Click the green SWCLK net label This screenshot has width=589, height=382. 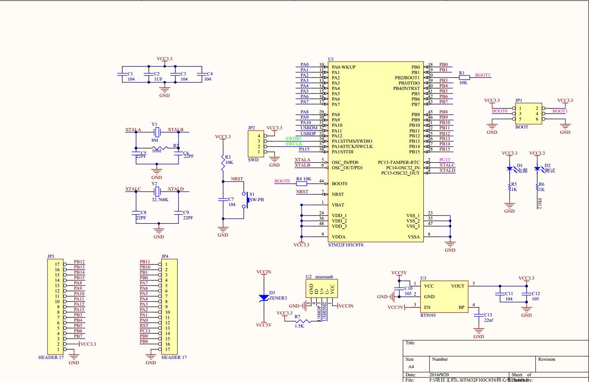coord(294,144)
